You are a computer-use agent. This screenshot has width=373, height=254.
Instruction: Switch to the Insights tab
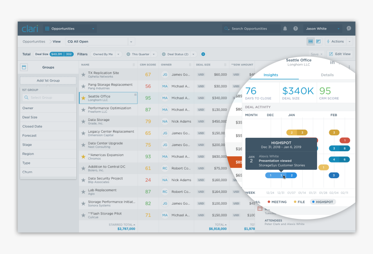click(271, 75)
